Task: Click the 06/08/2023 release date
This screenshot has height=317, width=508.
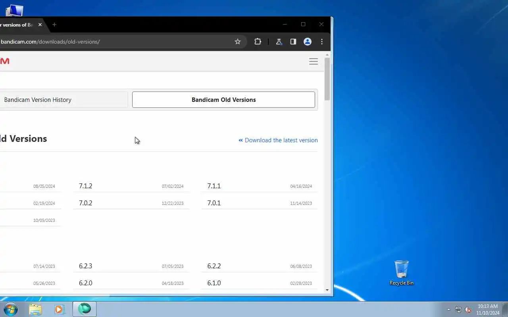Action: tap(301, 266)
